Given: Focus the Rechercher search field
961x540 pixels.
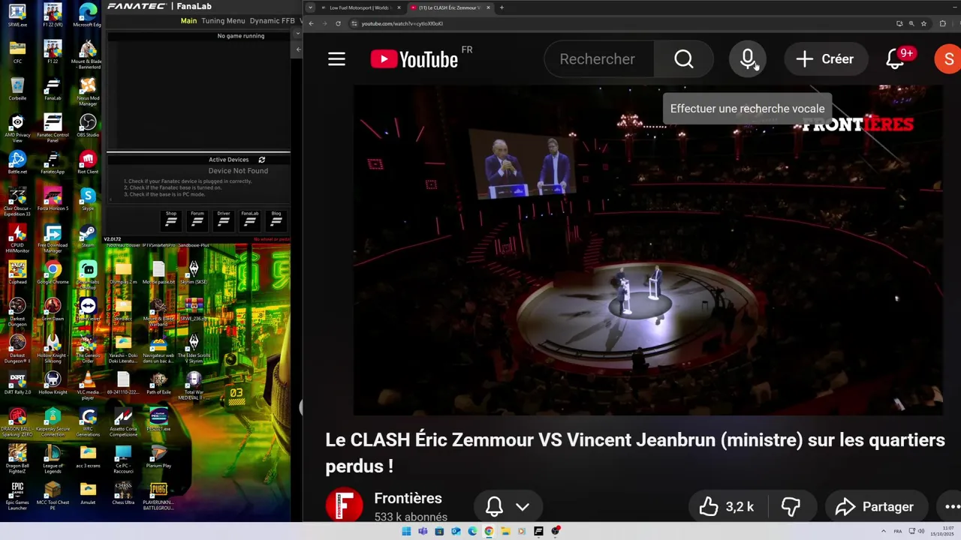Looking at the screenshot, I should click(599, 59).
